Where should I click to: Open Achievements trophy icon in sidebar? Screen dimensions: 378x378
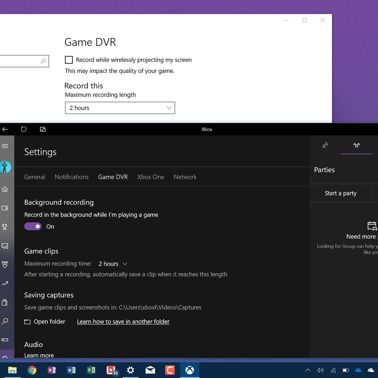pos(5,227)
